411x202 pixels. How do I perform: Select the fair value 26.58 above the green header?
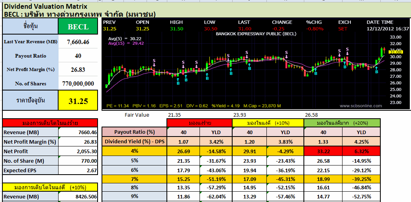pyautogui.click(x=312, y=115)
